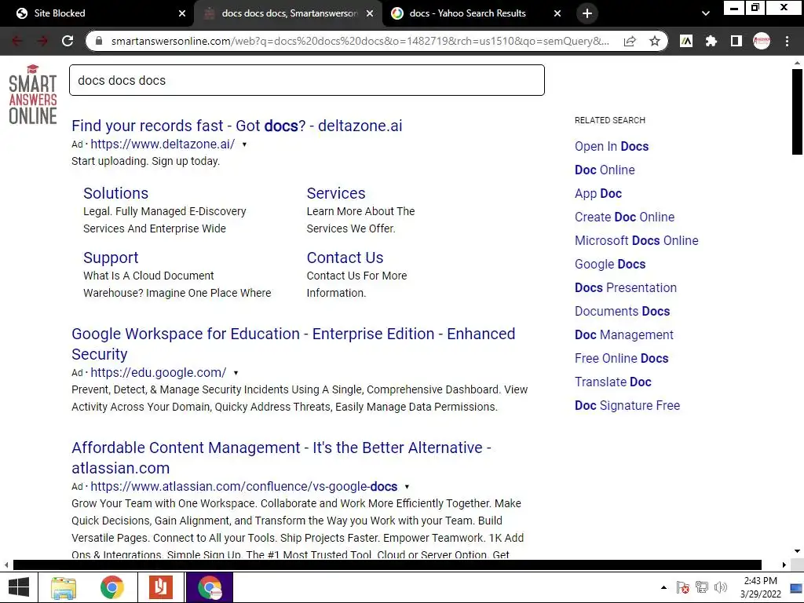The width and height of the screenshot is (804, 603).
Task: Select related search Doc Signature Free
Action: pos(627,406)
